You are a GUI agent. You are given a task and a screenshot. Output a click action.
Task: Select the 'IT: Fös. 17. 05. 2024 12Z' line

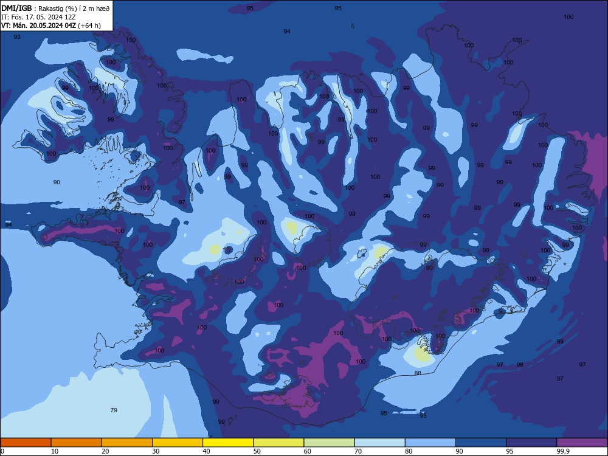pos(38,17)
